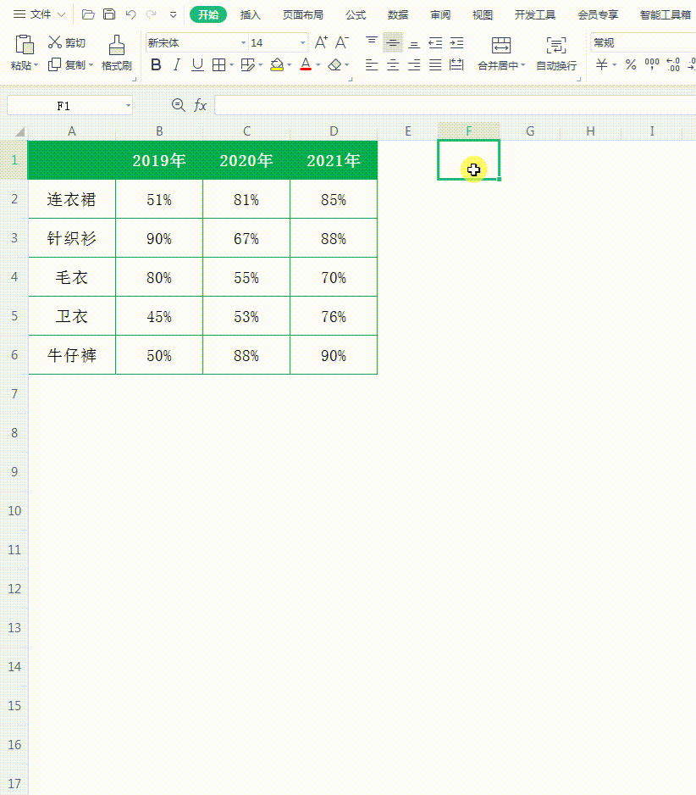Image resolution: width=696 pixels, height=795 pixels.
Task: Apply yellow fill color swatch
Action: (x=277, y=65)
